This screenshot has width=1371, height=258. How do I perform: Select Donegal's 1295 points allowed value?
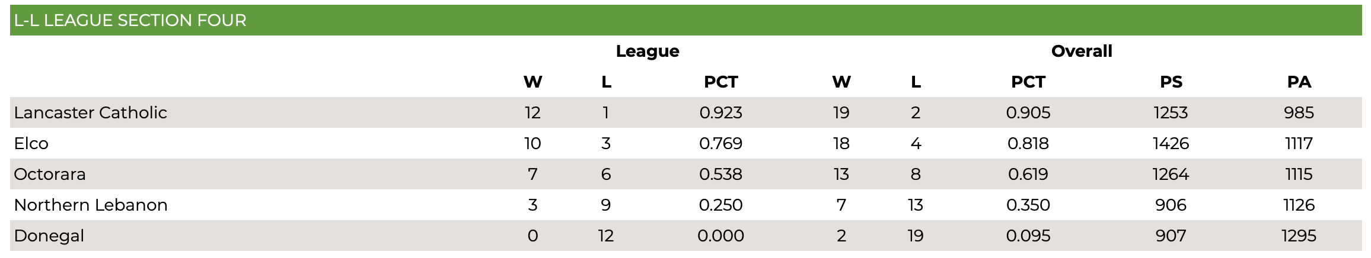(x=1299, y=236)
